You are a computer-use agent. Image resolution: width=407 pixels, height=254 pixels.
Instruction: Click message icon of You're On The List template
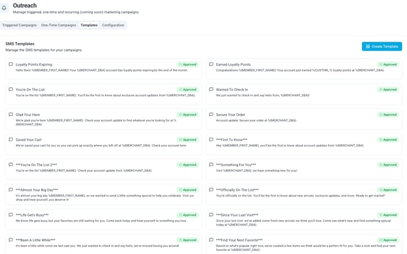[x=11, y=89]
